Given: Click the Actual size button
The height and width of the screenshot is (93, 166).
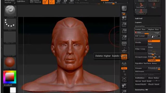Looking at the screenshot, I should [x=124, y=31].
